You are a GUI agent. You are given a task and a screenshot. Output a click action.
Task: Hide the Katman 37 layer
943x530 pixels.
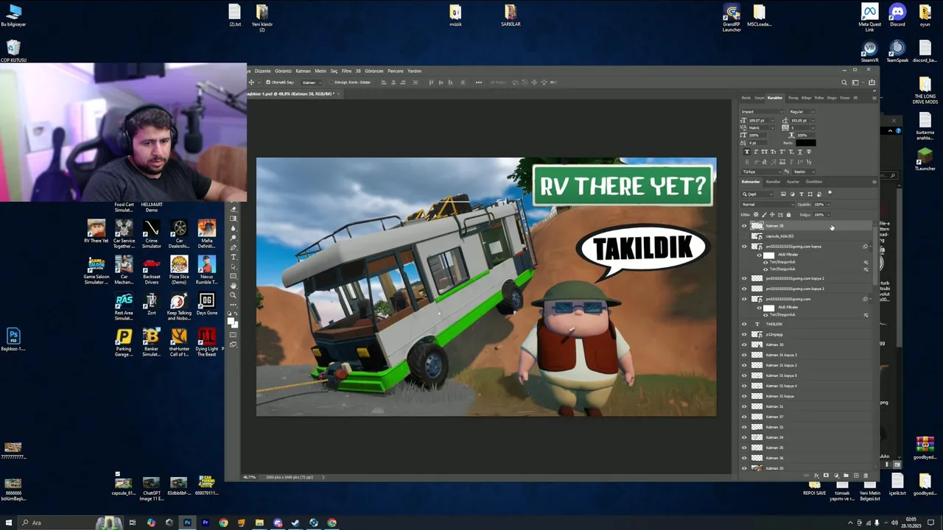(x=744, y=417)
